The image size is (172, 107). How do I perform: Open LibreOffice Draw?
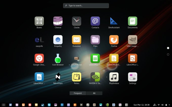[114, 58]
